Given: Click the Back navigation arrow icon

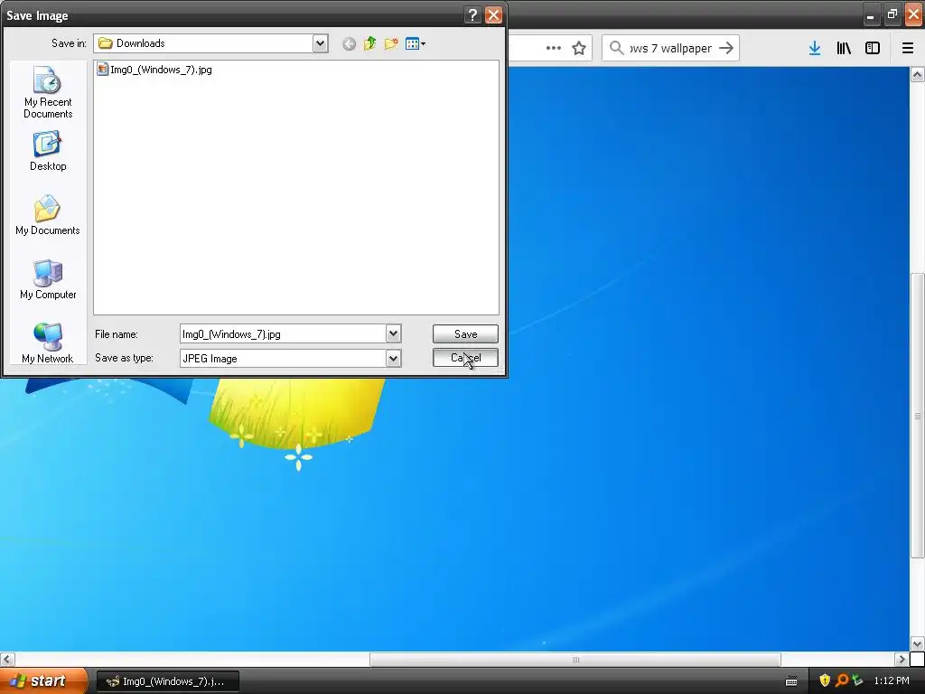Looking at the screenshot, I should click(349, 43).
